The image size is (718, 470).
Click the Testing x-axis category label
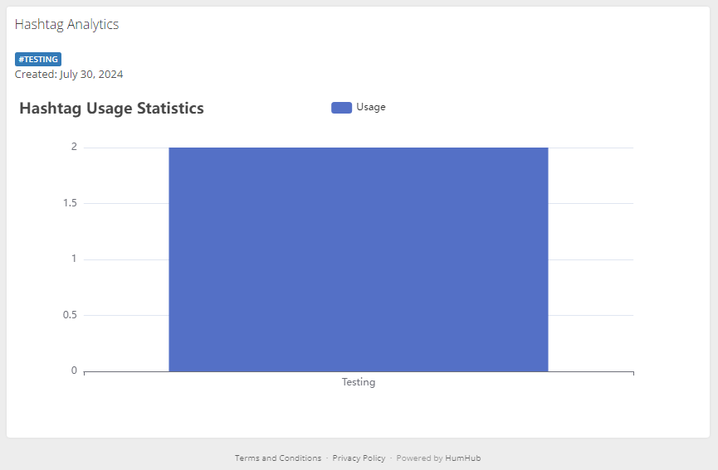[x=359, y=382]
